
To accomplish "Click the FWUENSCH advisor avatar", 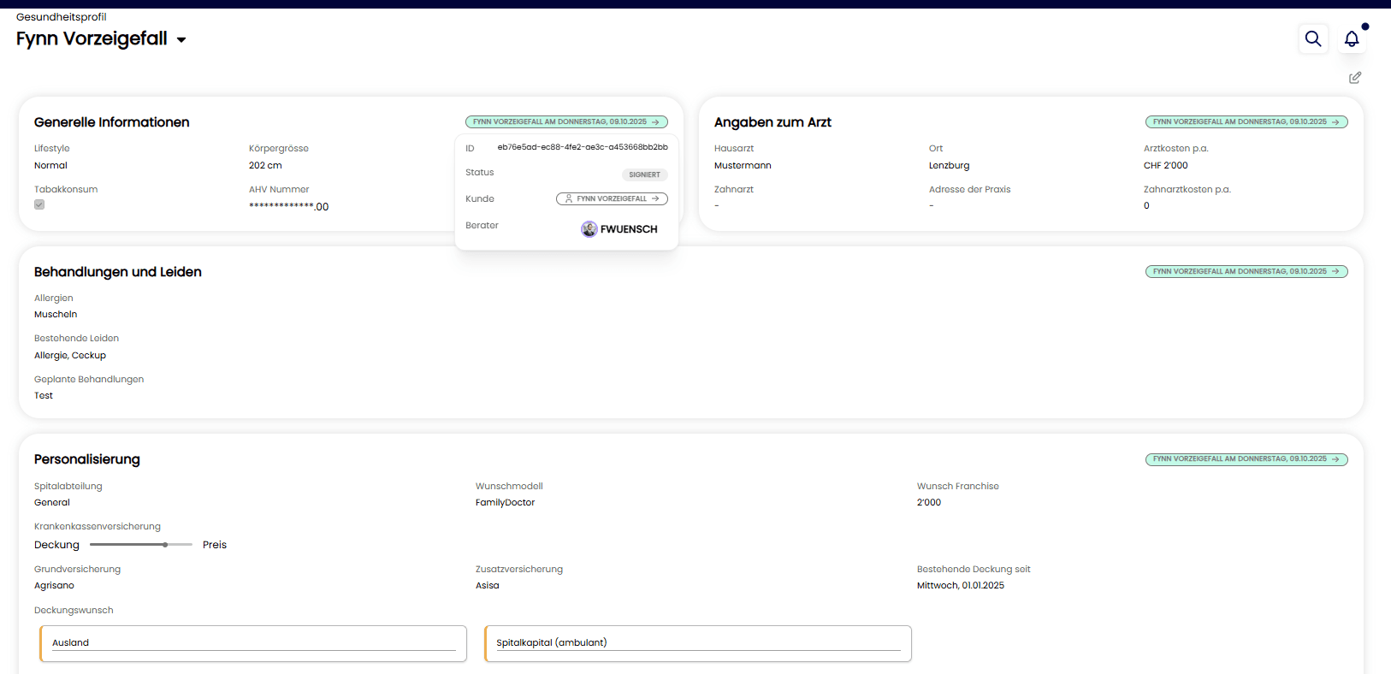I will coord(589,229).
